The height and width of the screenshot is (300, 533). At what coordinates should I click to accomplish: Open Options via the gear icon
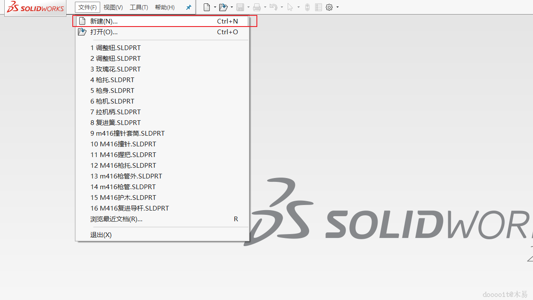tap(329, 7)
